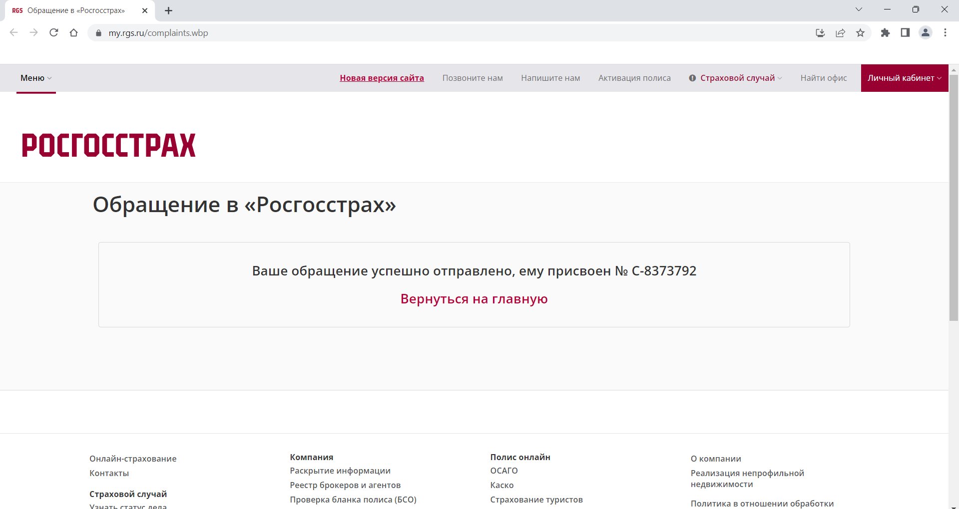This screenshot has height=509, width=959.
Task: Toggle the browser side panel
Action: [x=905, y=33]
